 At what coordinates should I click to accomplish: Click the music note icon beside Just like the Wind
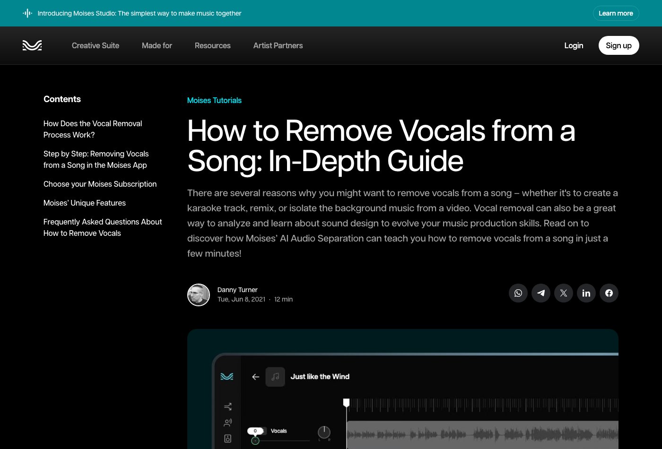coord(275,377)
